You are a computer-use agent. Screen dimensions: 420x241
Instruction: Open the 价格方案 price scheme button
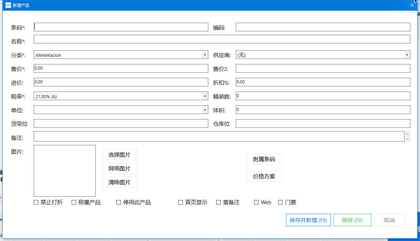(264, 176)
